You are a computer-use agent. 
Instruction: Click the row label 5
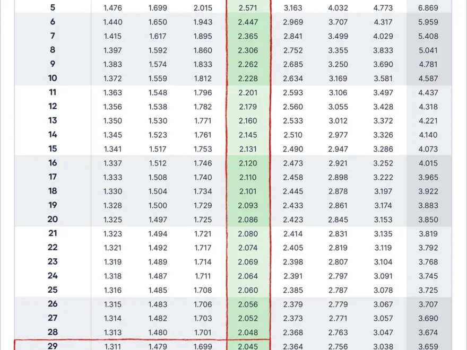53,8
